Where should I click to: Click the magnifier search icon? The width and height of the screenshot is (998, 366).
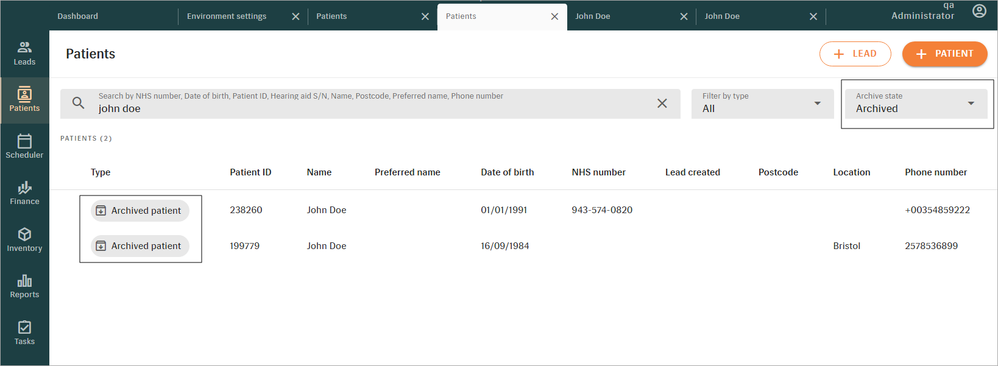[x=79, y=104]
